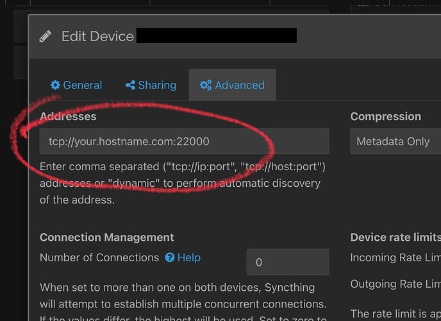Image resolution: width=441 pixels, height=321 pixels.
Task: Click the Device rate limits heading
Action: 395,238
